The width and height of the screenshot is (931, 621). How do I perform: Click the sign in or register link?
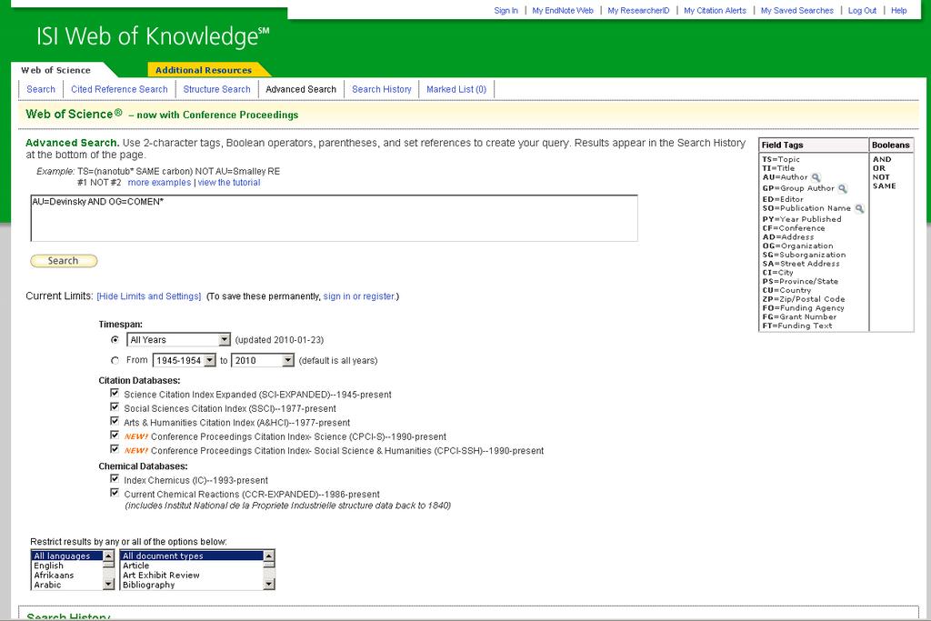(359, 296)
